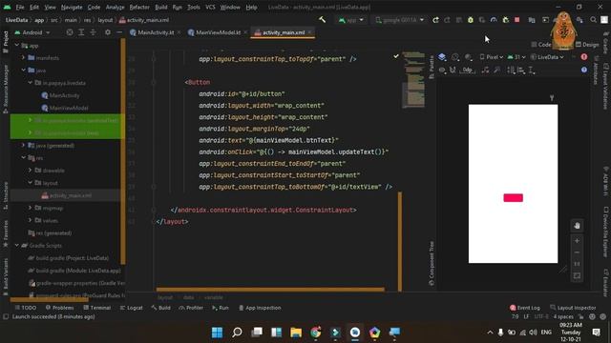
Task: Stop the running app with red square
Action: (517, 20)
